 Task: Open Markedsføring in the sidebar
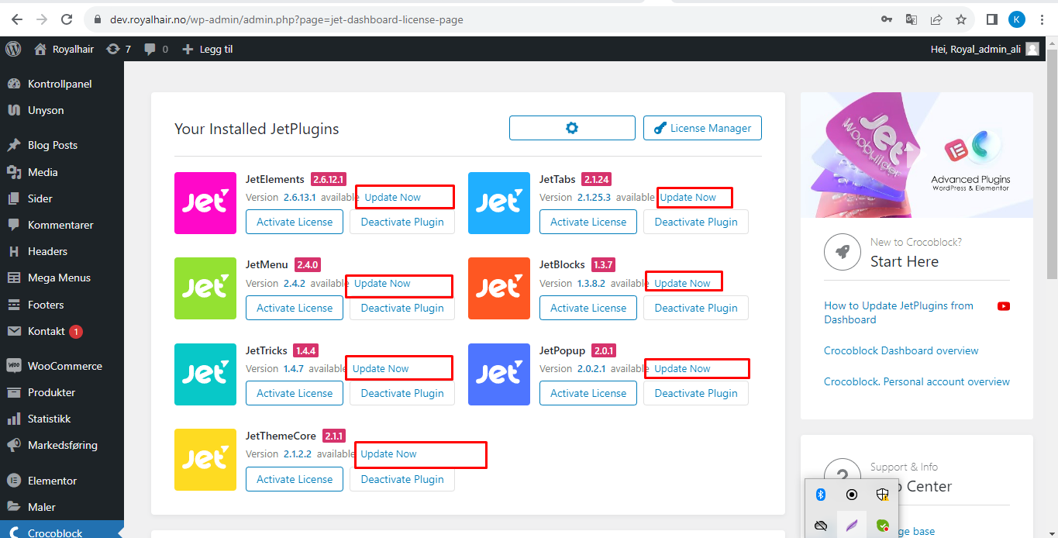point(62,445)
